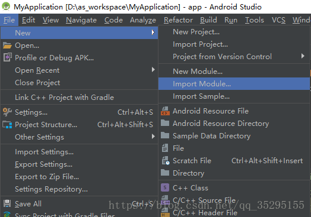This screenshot has height=217, width=311.
Task: Choose Export to Zip File... item
Action: click(79, 177)
